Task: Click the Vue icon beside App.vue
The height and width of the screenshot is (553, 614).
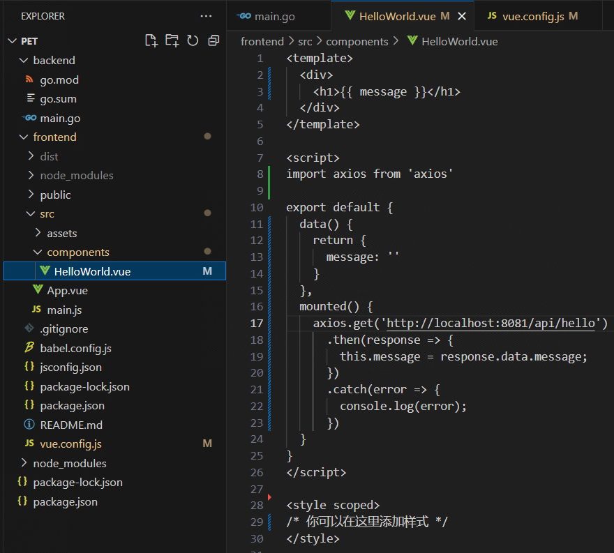Action: (38, 289)
